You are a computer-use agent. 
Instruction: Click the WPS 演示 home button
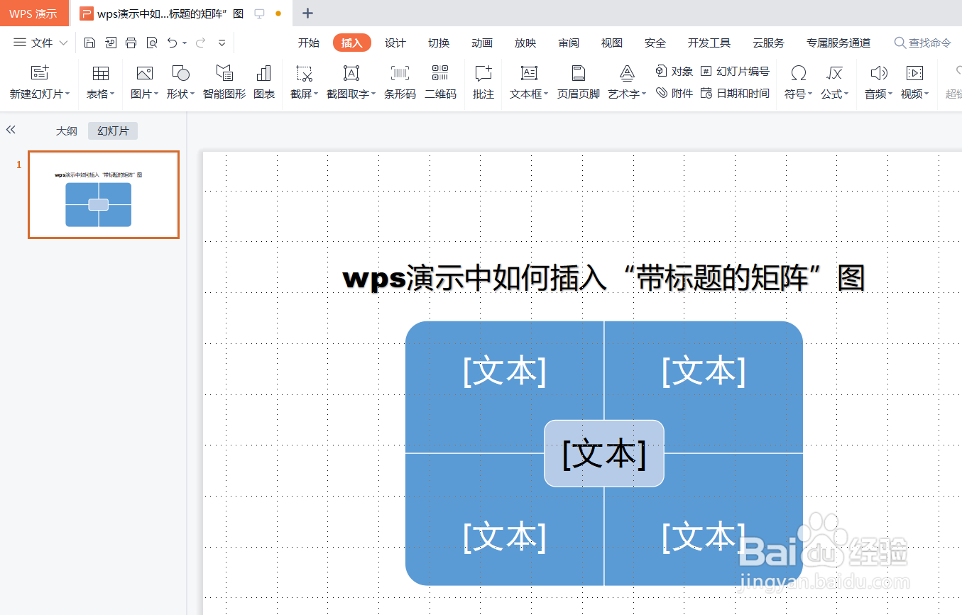[x=34, y=13]
